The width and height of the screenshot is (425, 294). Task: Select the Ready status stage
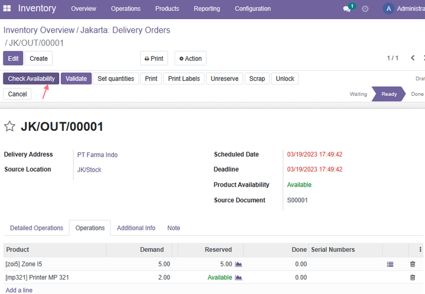389,94
